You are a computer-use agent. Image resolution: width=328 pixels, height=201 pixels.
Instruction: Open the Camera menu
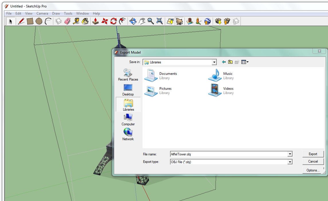click(x=42, y=13)
